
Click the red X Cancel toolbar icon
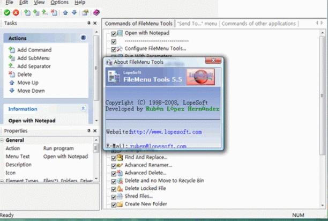16,12
